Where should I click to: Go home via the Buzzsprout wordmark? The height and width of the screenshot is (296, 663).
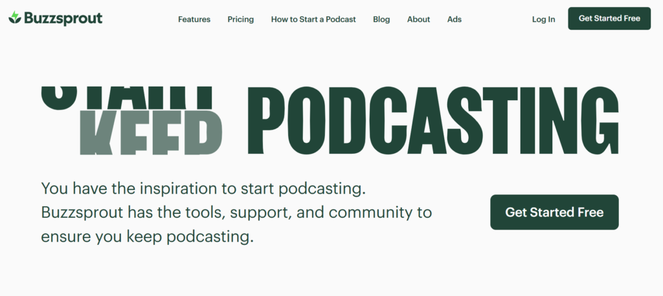(63, 18)
